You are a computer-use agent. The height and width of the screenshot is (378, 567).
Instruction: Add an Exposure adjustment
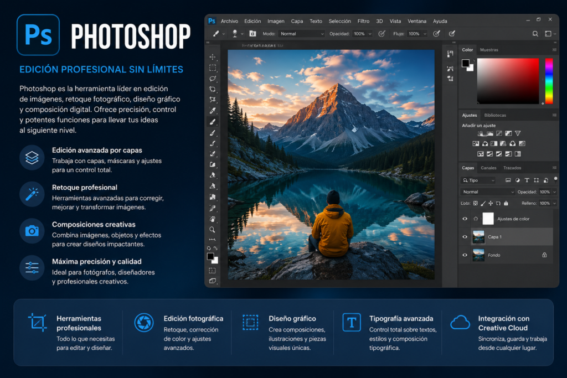pos(508,133)
